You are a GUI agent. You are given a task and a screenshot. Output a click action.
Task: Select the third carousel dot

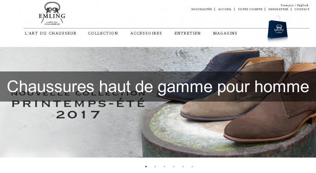(x=164, y=167)
